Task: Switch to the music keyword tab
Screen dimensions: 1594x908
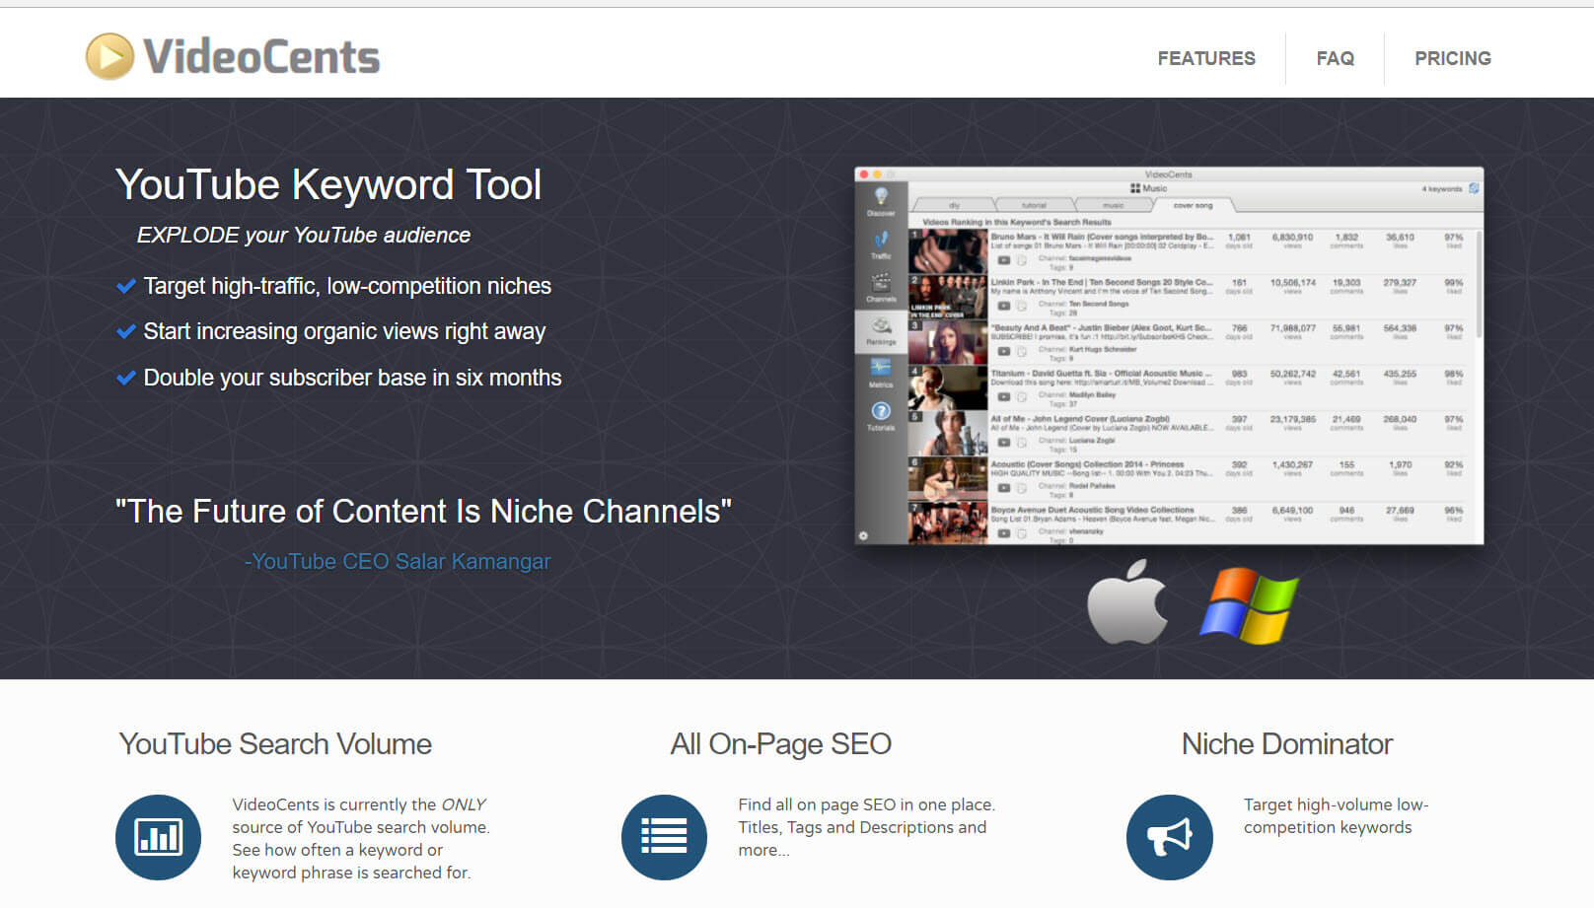Action: (1113, 205)
